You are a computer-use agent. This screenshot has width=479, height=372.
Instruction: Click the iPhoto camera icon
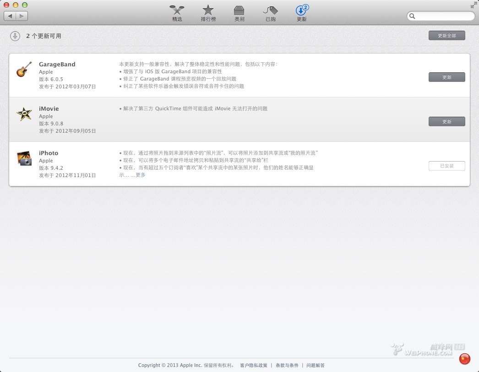(24, 158)
